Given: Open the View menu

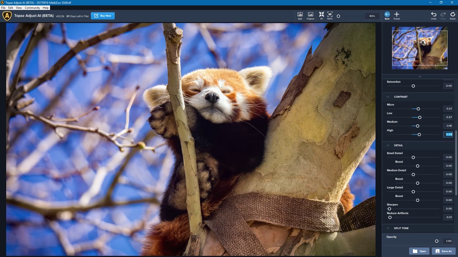Looking at the screenshot, I should click(x=19, y=7).
